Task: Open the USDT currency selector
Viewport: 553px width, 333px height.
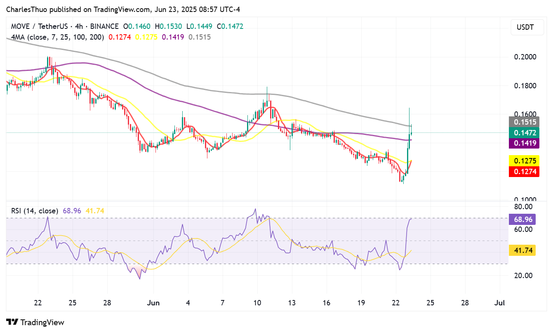Action: point(525,28)
